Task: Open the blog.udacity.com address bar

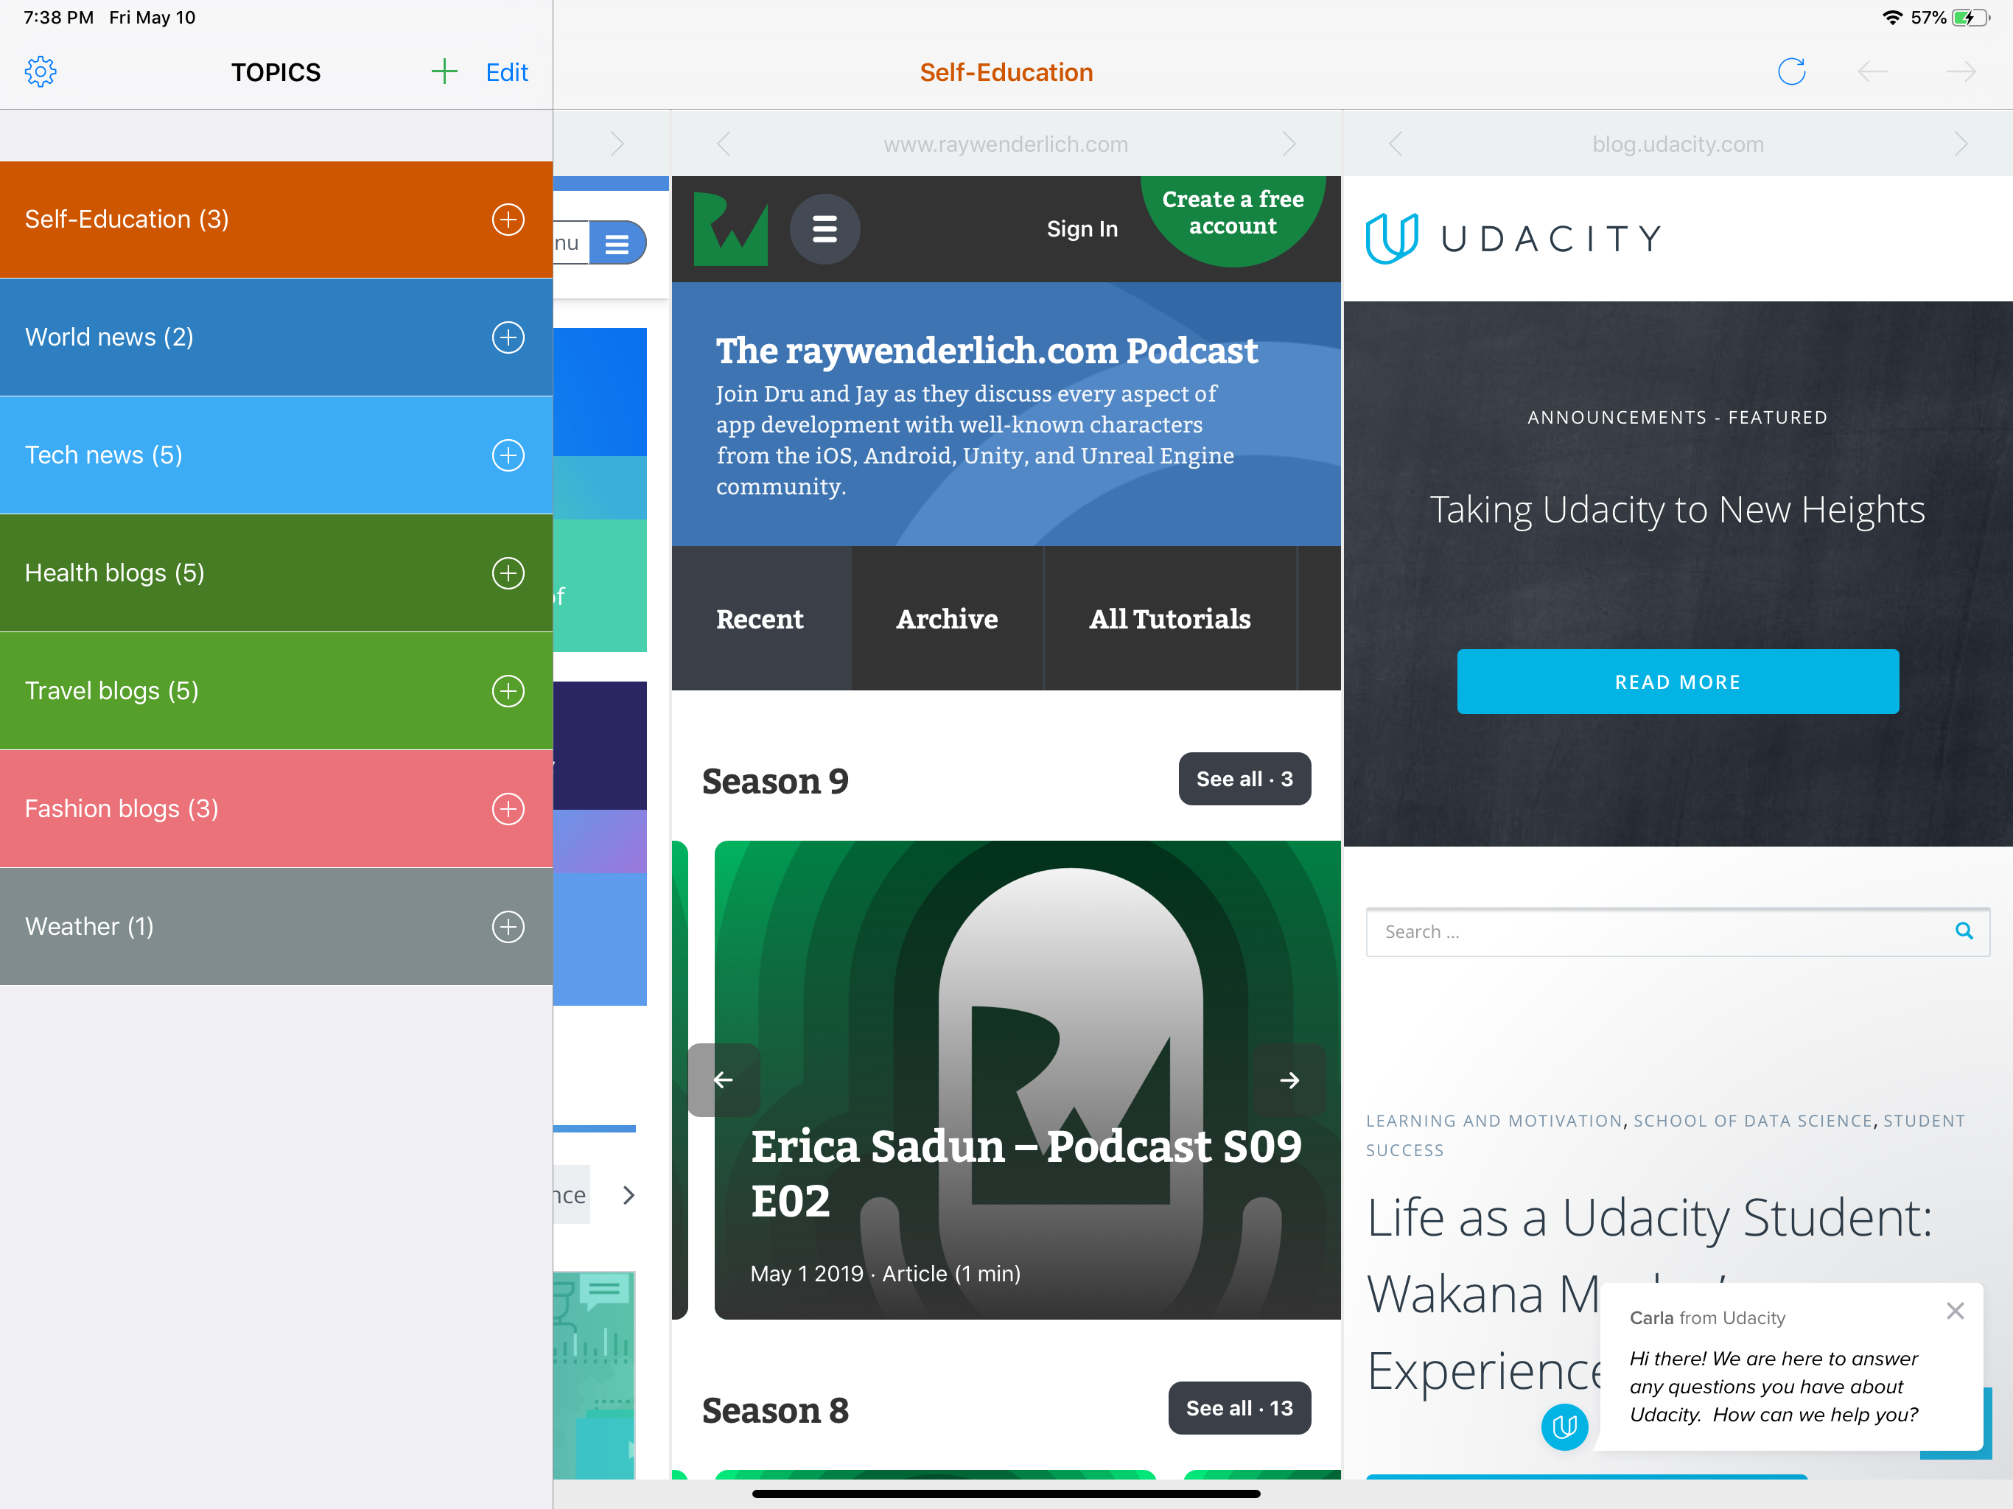Action: tap(1678, 144)
